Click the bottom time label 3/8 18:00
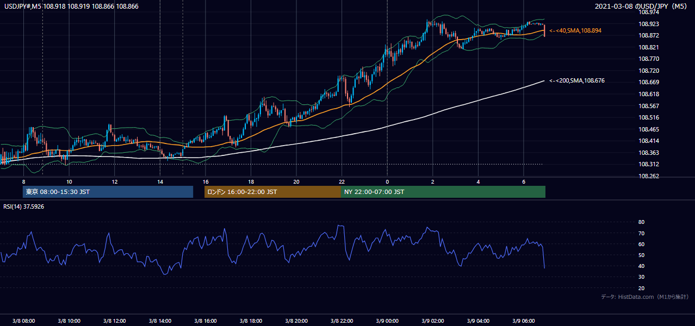The height and width of the screenshot is (326, 695). pyautogui.click(x=251, y=321)
